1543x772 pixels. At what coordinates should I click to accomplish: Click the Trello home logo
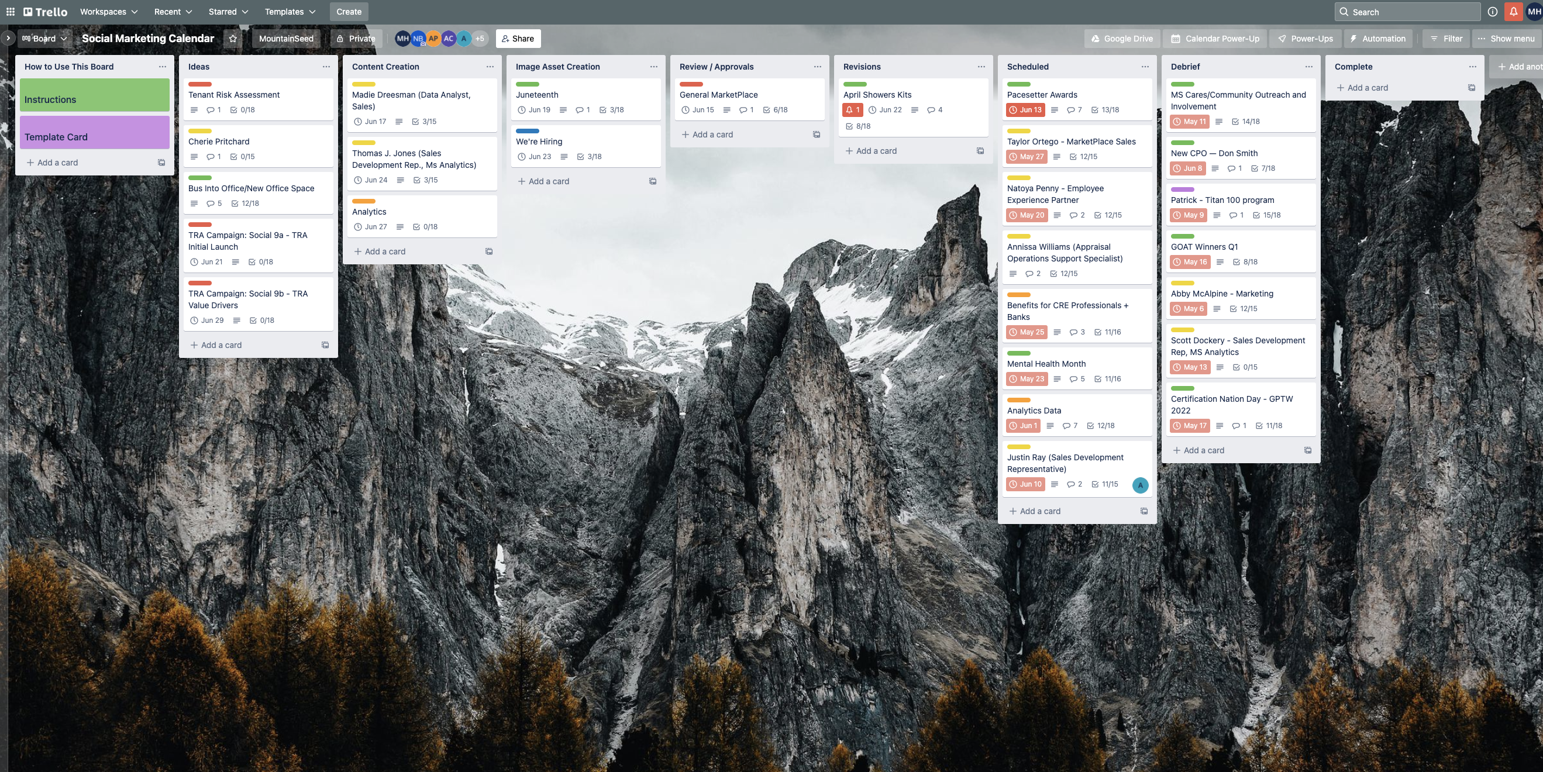pyautogui.click(x=46, y=11)
